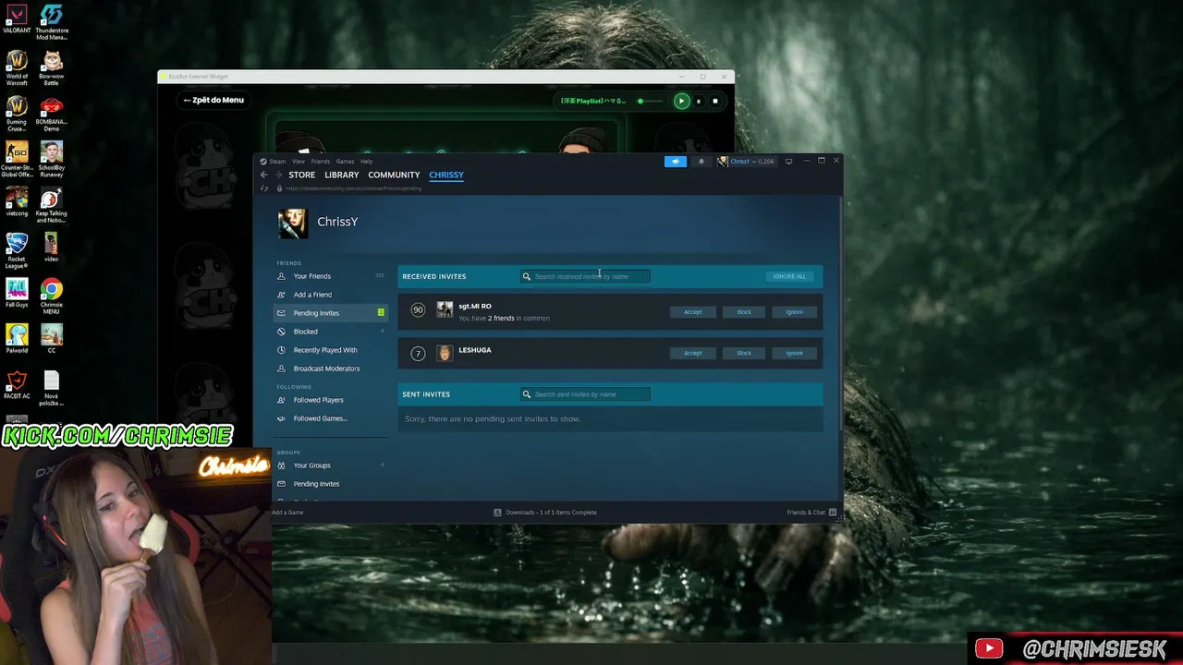This screenshot has width=1183, height=665.
Task: Go forward in Steam navigation
Action: 277,175
